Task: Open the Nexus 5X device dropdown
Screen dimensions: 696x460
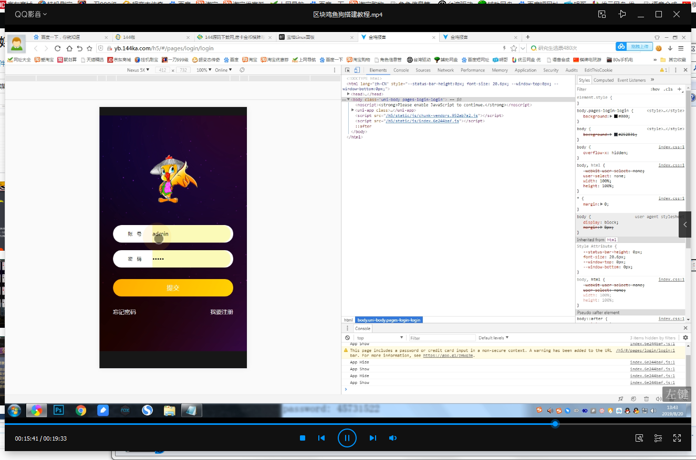Action: [138, 70]
